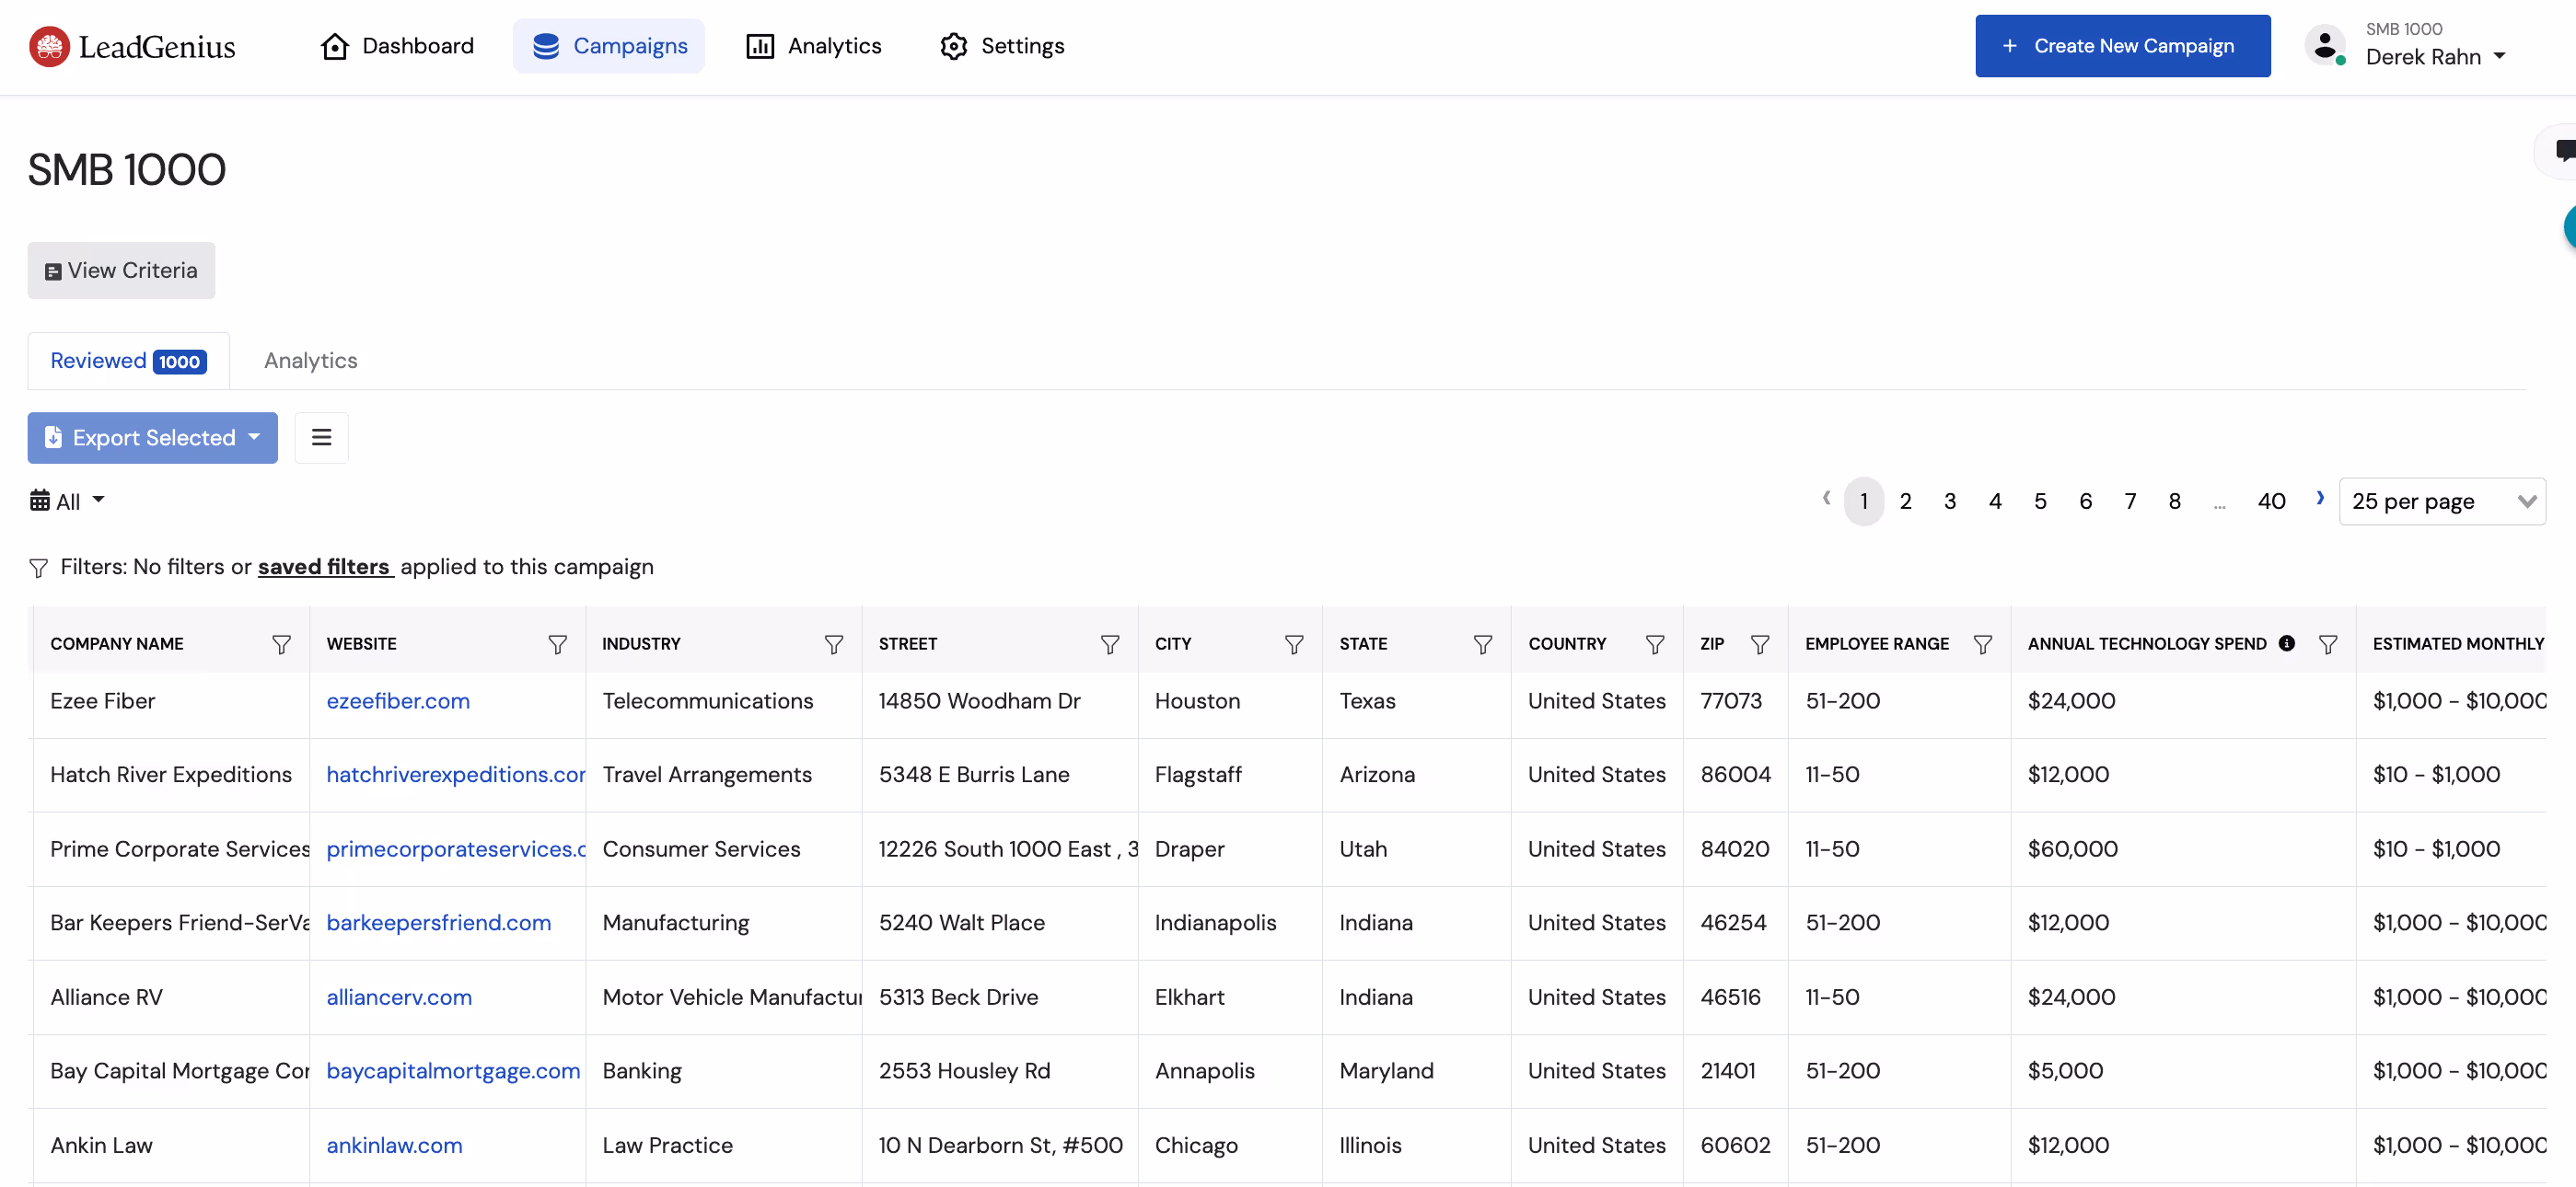Select page 2 in pagination
This screenshot has width=2576, height=1187.
click(x=1905, y=501)
